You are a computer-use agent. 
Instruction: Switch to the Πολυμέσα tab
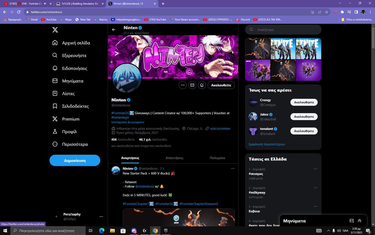tap(217, 158)
